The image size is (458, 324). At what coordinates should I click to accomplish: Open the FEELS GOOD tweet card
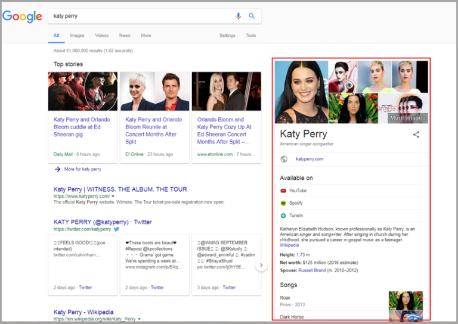[x=83, y=265]
